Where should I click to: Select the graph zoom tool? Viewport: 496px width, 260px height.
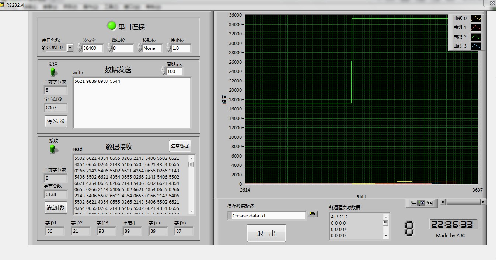coord(422,203)
